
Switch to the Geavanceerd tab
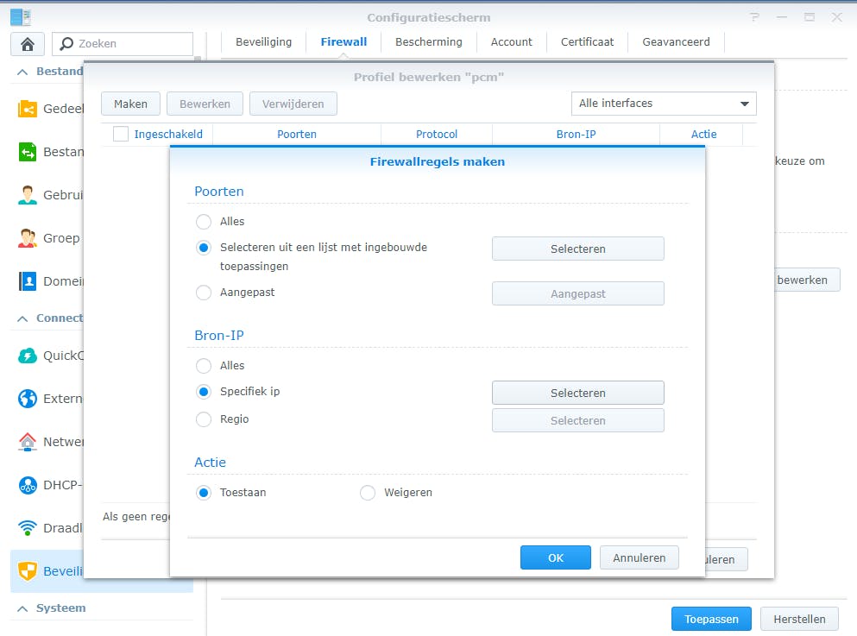coord(676,42)
